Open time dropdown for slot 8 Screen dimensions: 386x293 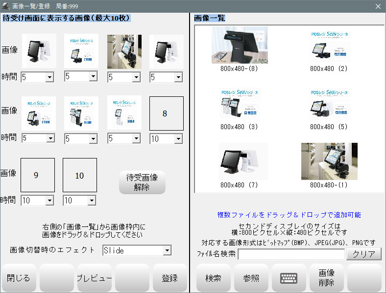[x=178, y=139]
